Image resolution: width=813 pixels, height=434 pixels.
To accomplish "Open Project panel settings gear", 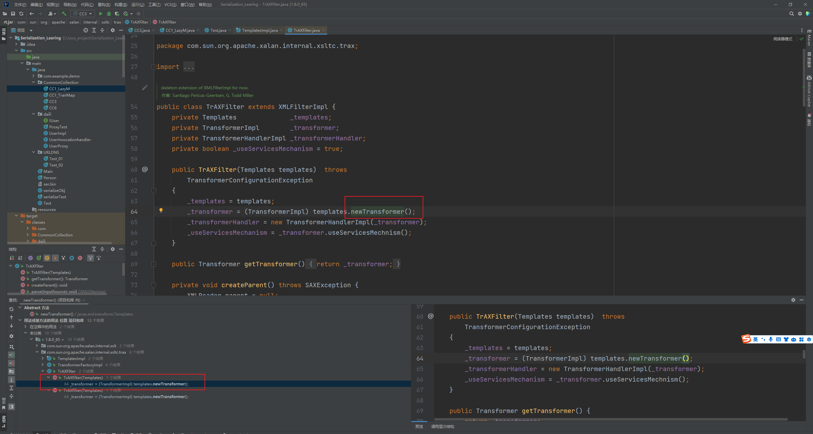I will (x=112, y=30).
